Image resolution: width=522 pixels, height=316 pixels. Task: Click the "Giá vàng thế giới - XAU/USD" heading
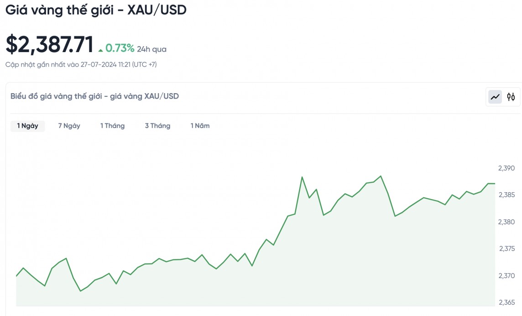click(x=96, y=10)
